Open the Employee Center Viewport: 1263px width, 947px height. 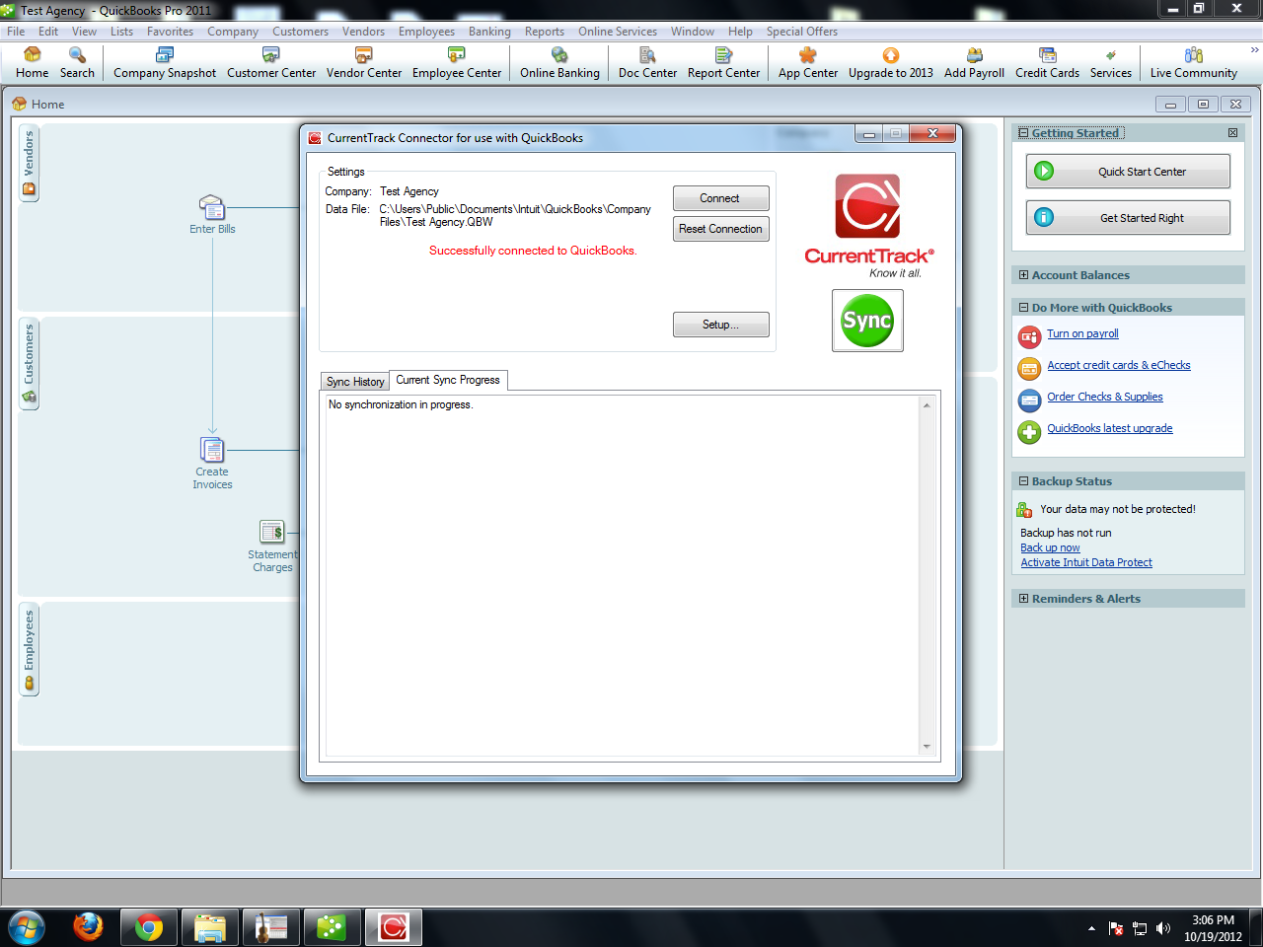[x=457, y=63]
